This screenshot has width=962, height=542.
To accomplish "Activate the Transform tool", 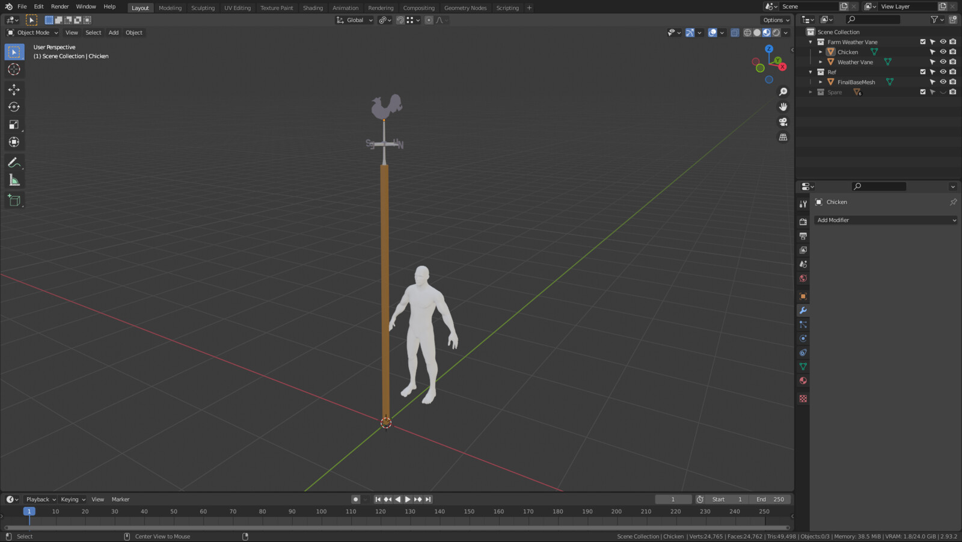I will [x=14, y=142].
